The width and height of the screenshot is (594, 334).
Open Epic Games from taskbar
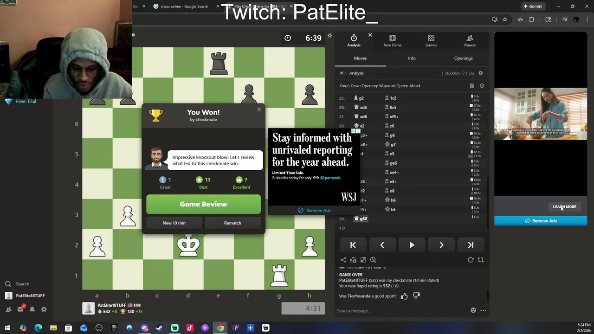pyautogui.click(x=114, y=328)
